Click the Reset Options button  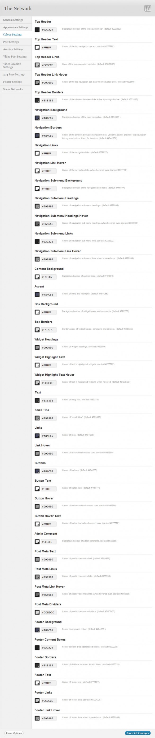(14, 733)
